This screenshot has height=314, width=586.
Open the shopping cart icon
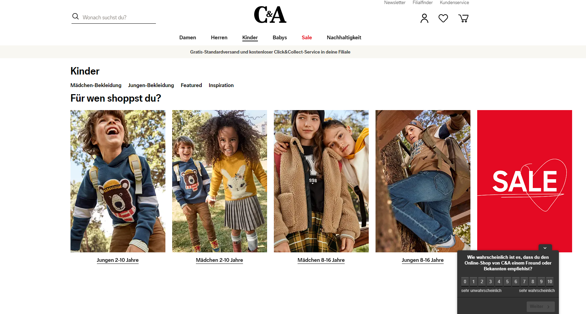(463, 18)
